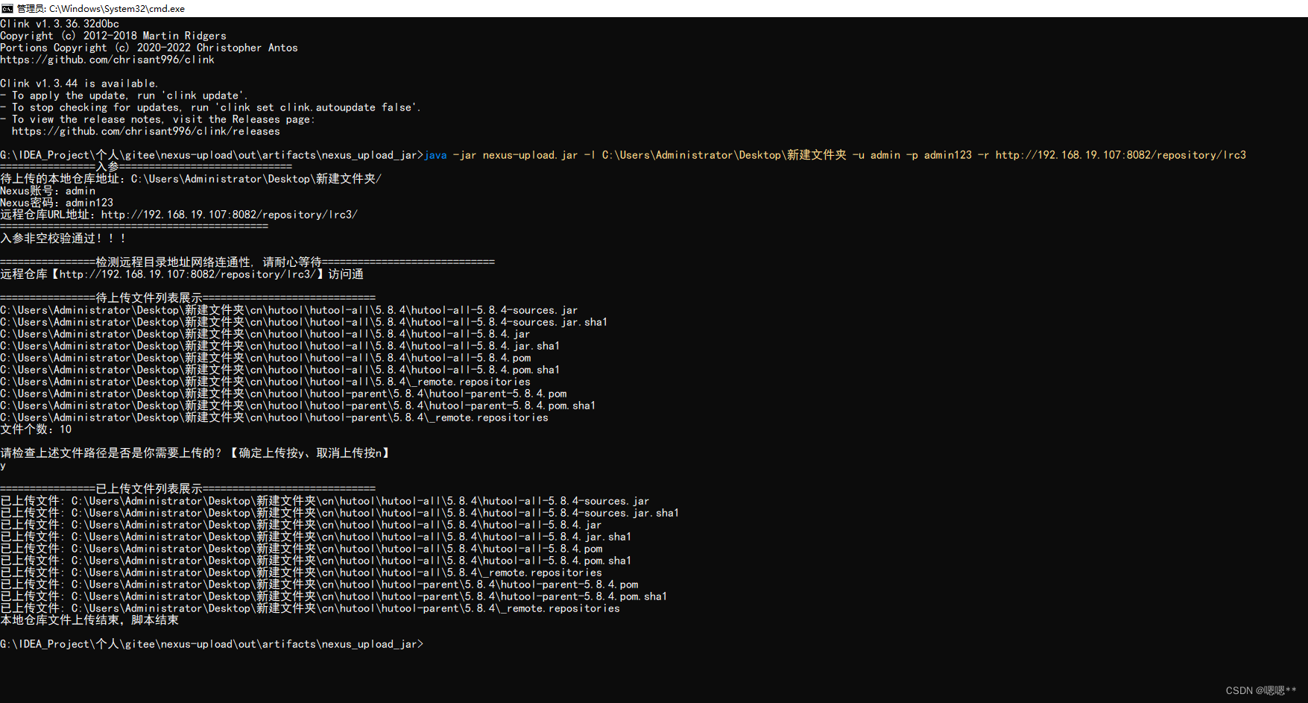Click pending row hutool-all '_remote.repositories'

pos(265,382)
